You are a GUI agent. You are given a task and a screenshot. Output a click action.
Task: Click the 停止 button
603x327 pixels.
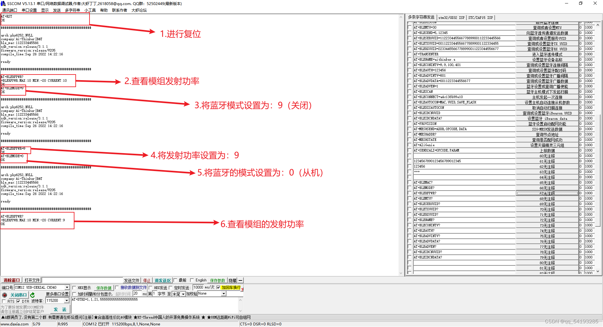tap(147, 280)
